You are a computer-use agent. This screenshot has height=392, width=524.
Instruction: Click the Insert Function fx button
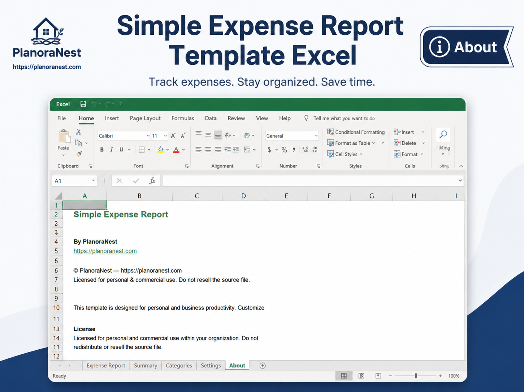pos(152,181)
